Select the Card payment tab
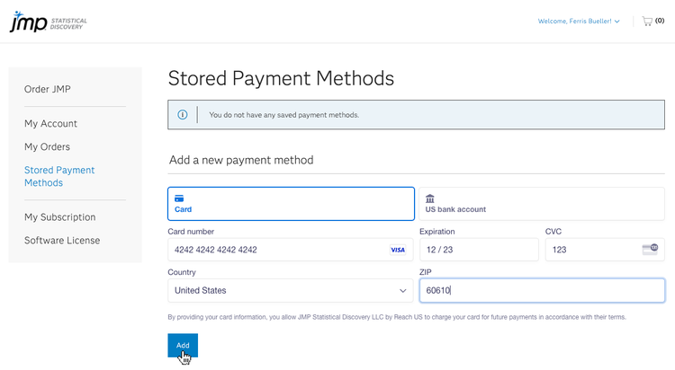 (291, 204)
